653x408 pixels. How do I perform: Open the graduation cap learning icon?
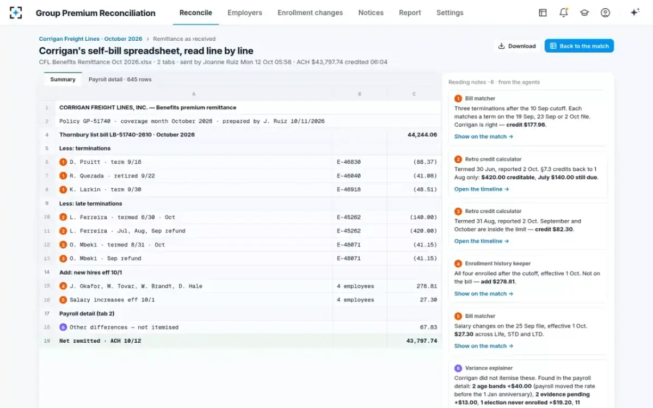click(x=584, y=13)
